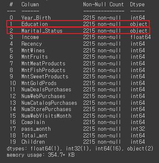Click the 'object' dtype in Marital_Status row
Viewport: 159px width, 163px height.
point(139,31)
